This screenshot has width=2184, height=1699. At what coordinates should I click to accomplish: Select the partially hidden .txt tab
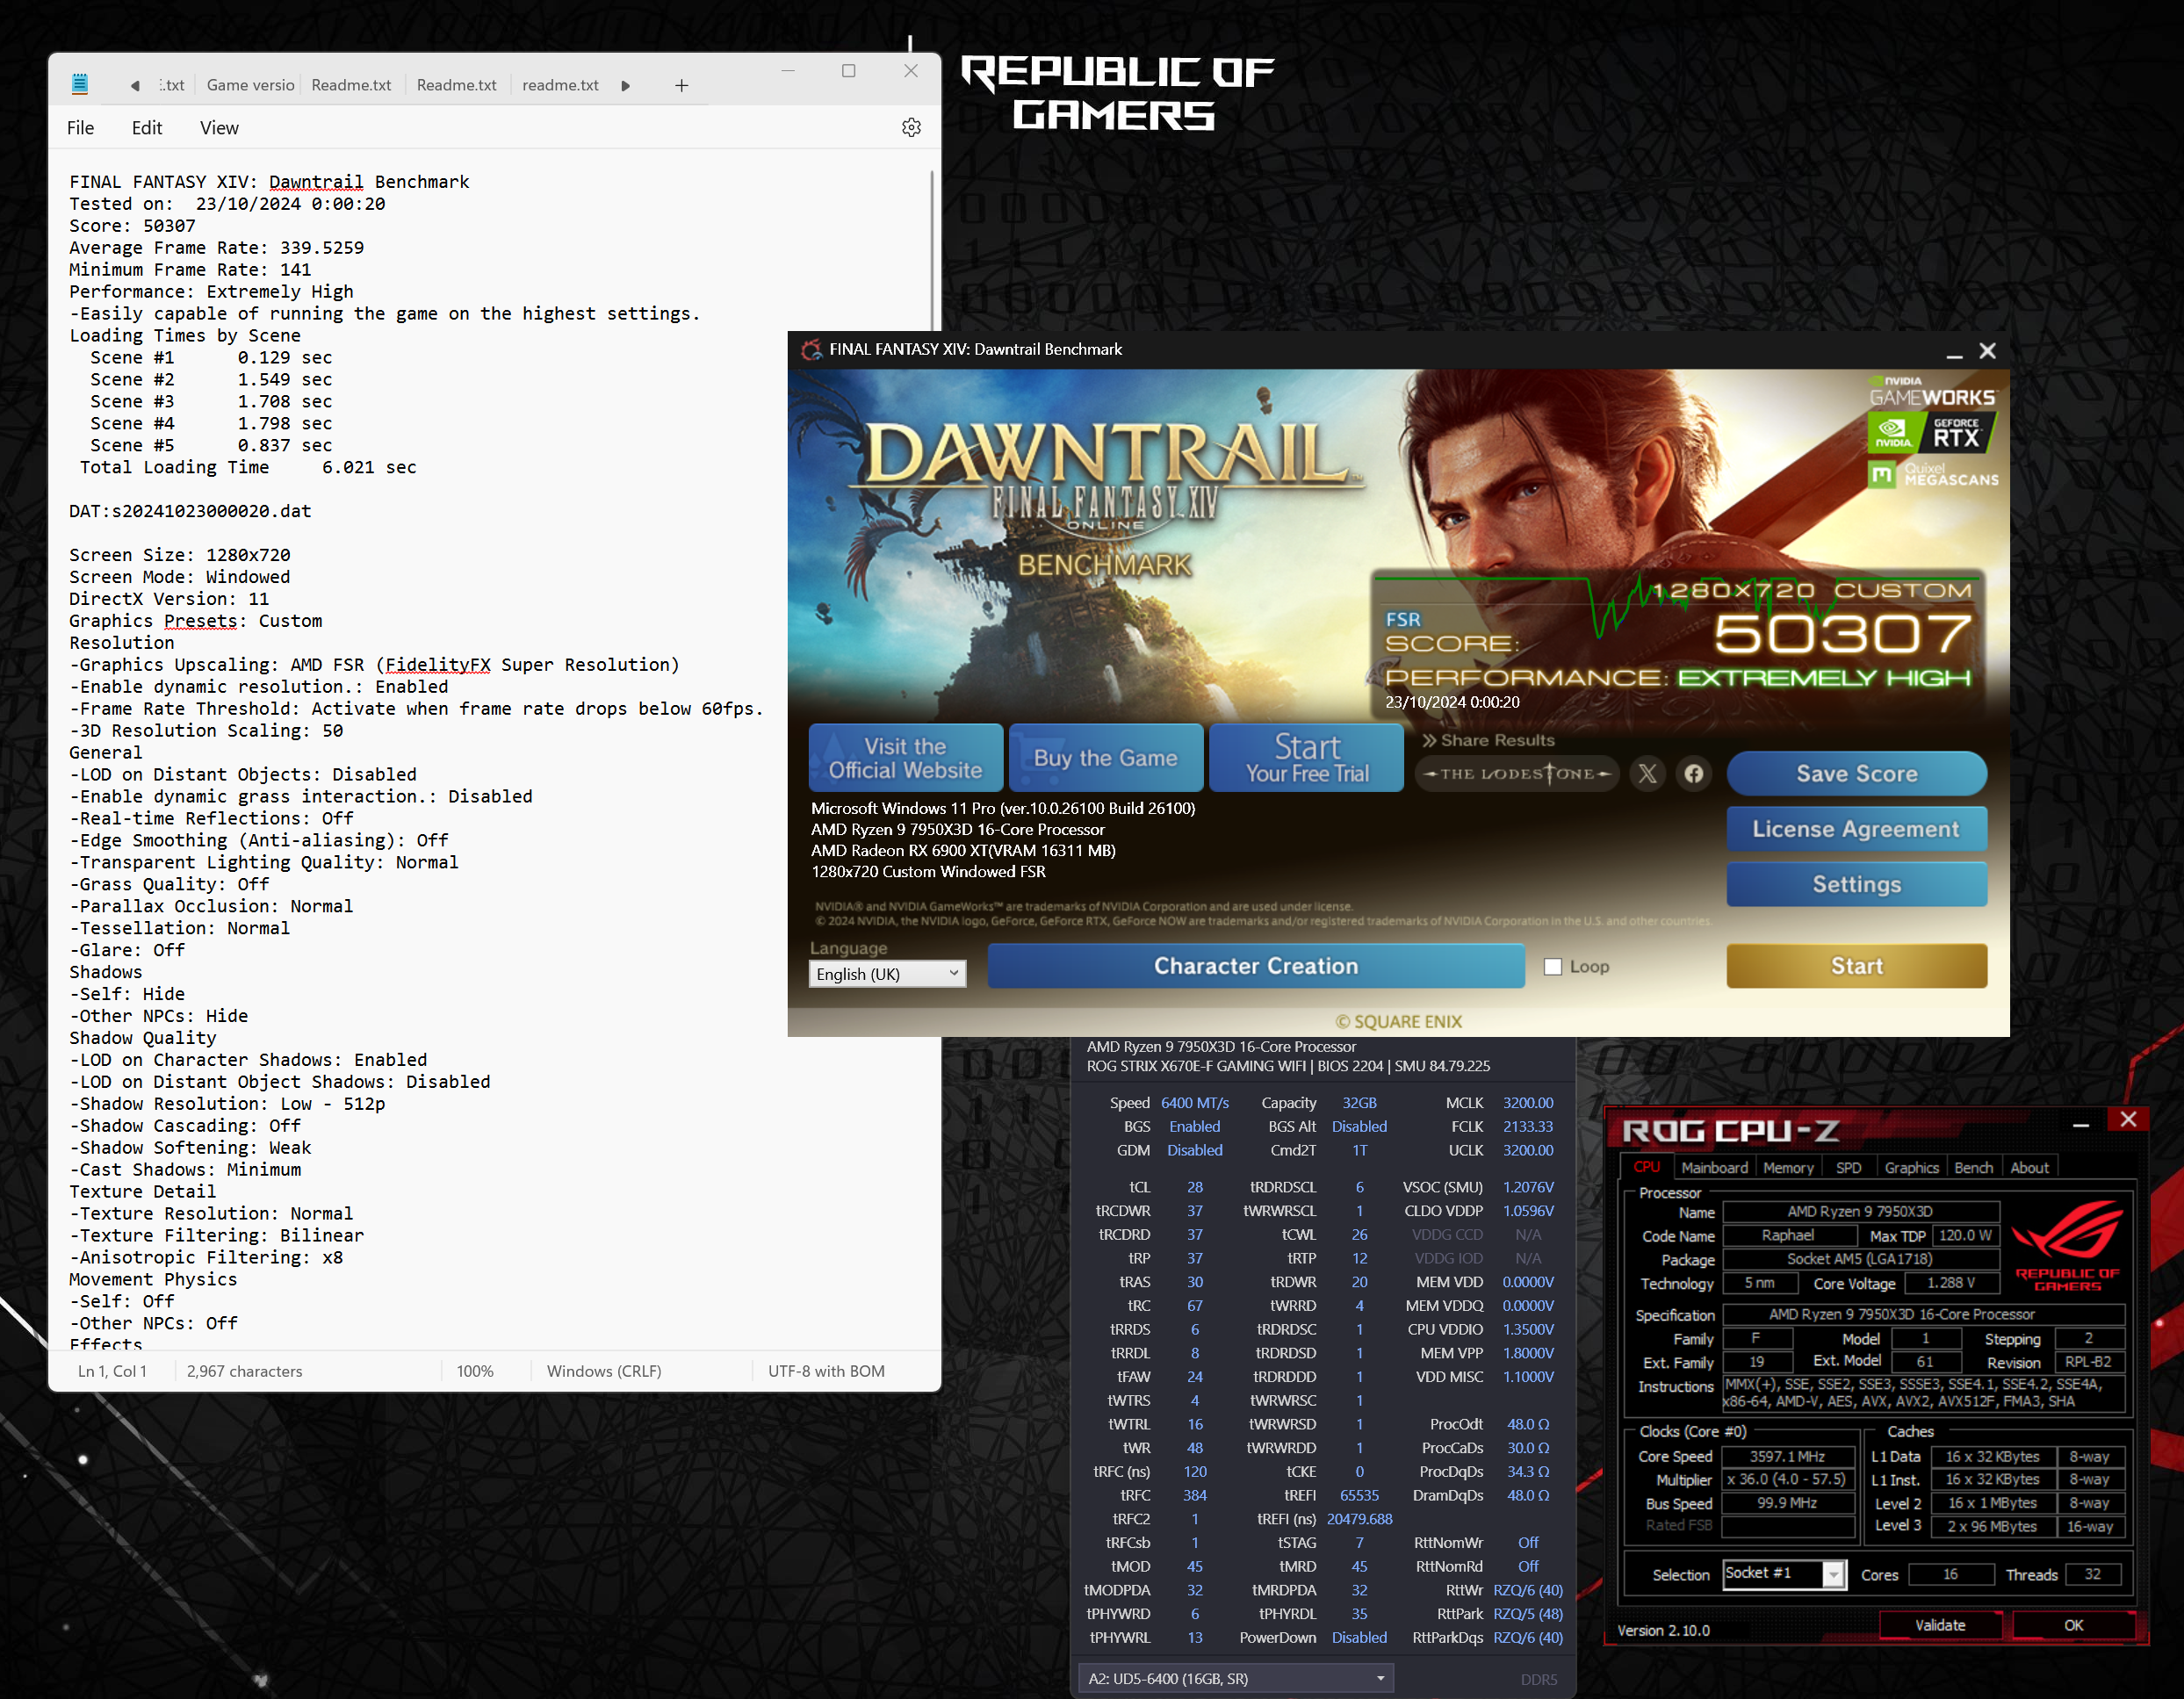coord(171,85)
